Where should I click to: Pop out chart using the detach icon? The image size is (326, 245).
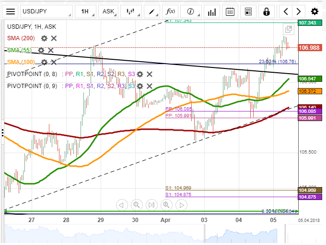[288, 29]
